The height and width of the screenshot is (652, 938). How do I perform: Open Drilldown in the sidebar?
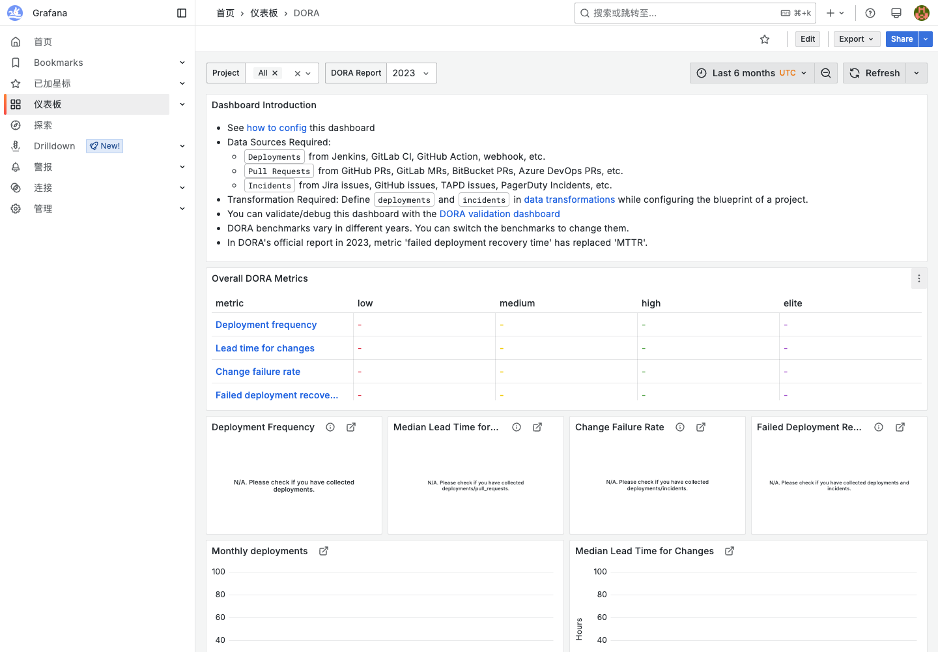(x=55, y=146)
